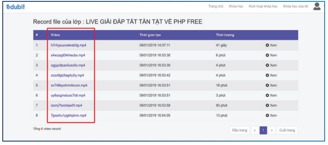Open video ogjyju9pax5usx5o.mp4
328x145 pixels.
click(68, 65)
